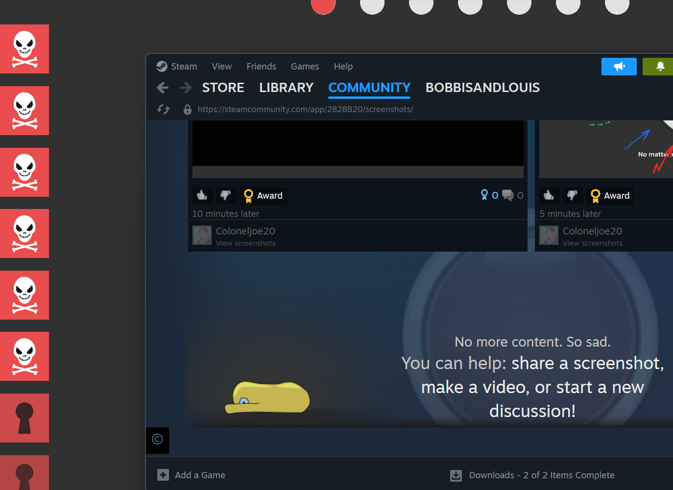Thumbs down the "10 minutes later" screenshot
This screenshot has height=490, width=673.
[226, 196]
